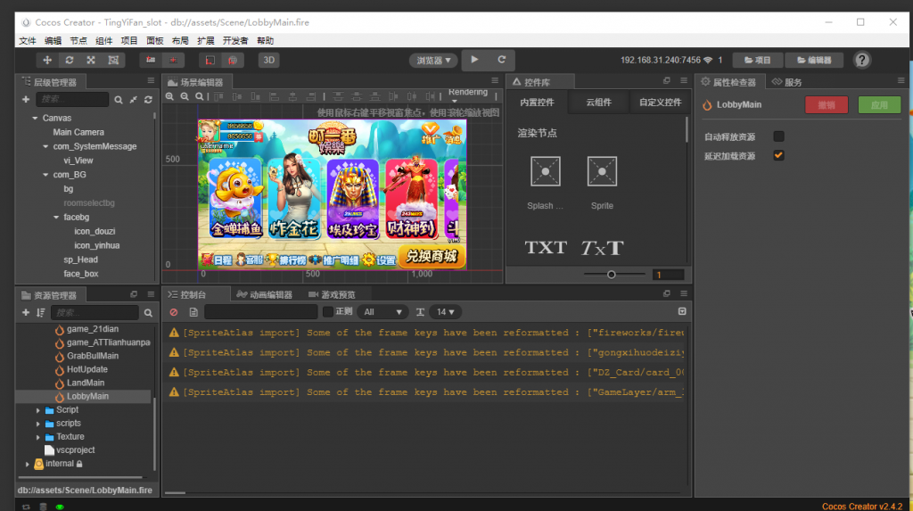Open the console log type All dropdown
Image resolution: width=913 pixels, height=511 pixels.
pyautogui.click(x=382, y=312)
